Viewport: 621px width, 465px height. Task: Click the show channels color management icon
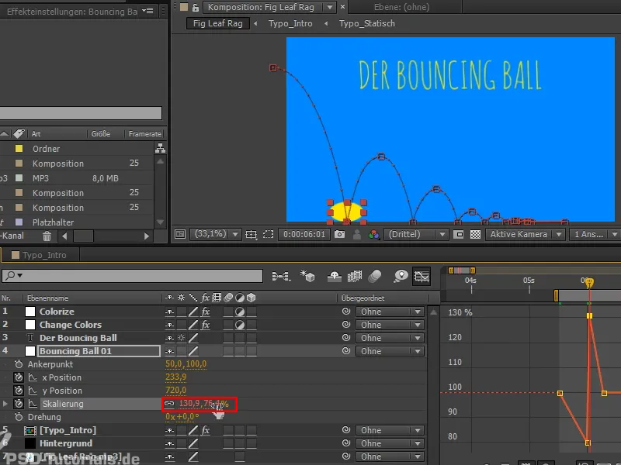pos(375,234)
